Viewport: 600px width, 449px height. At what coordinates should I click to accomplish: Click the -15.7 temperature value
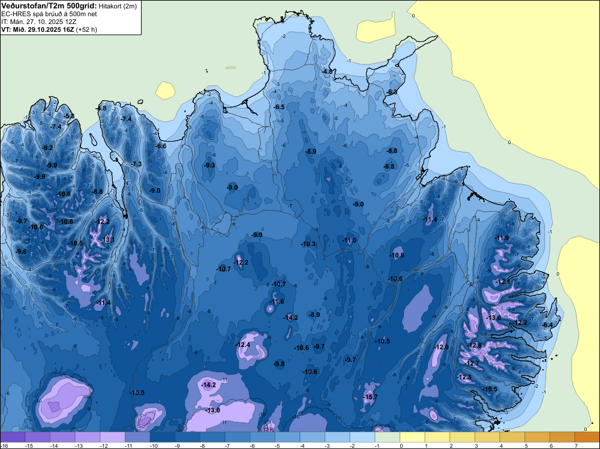pos(370,397)
